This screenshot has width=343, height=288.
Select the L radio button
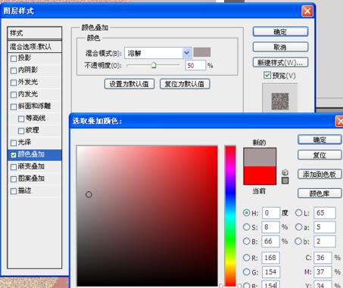(299, 212)
